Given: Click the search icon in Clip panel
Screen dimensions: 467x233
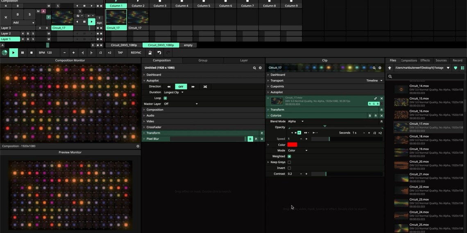Looking at the screenshot, I should pos(374,68).
